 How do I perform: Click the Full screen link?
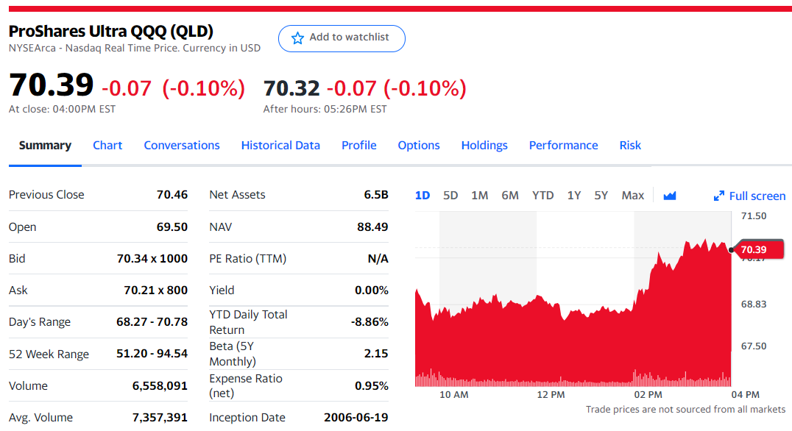(x=749, y=196)
